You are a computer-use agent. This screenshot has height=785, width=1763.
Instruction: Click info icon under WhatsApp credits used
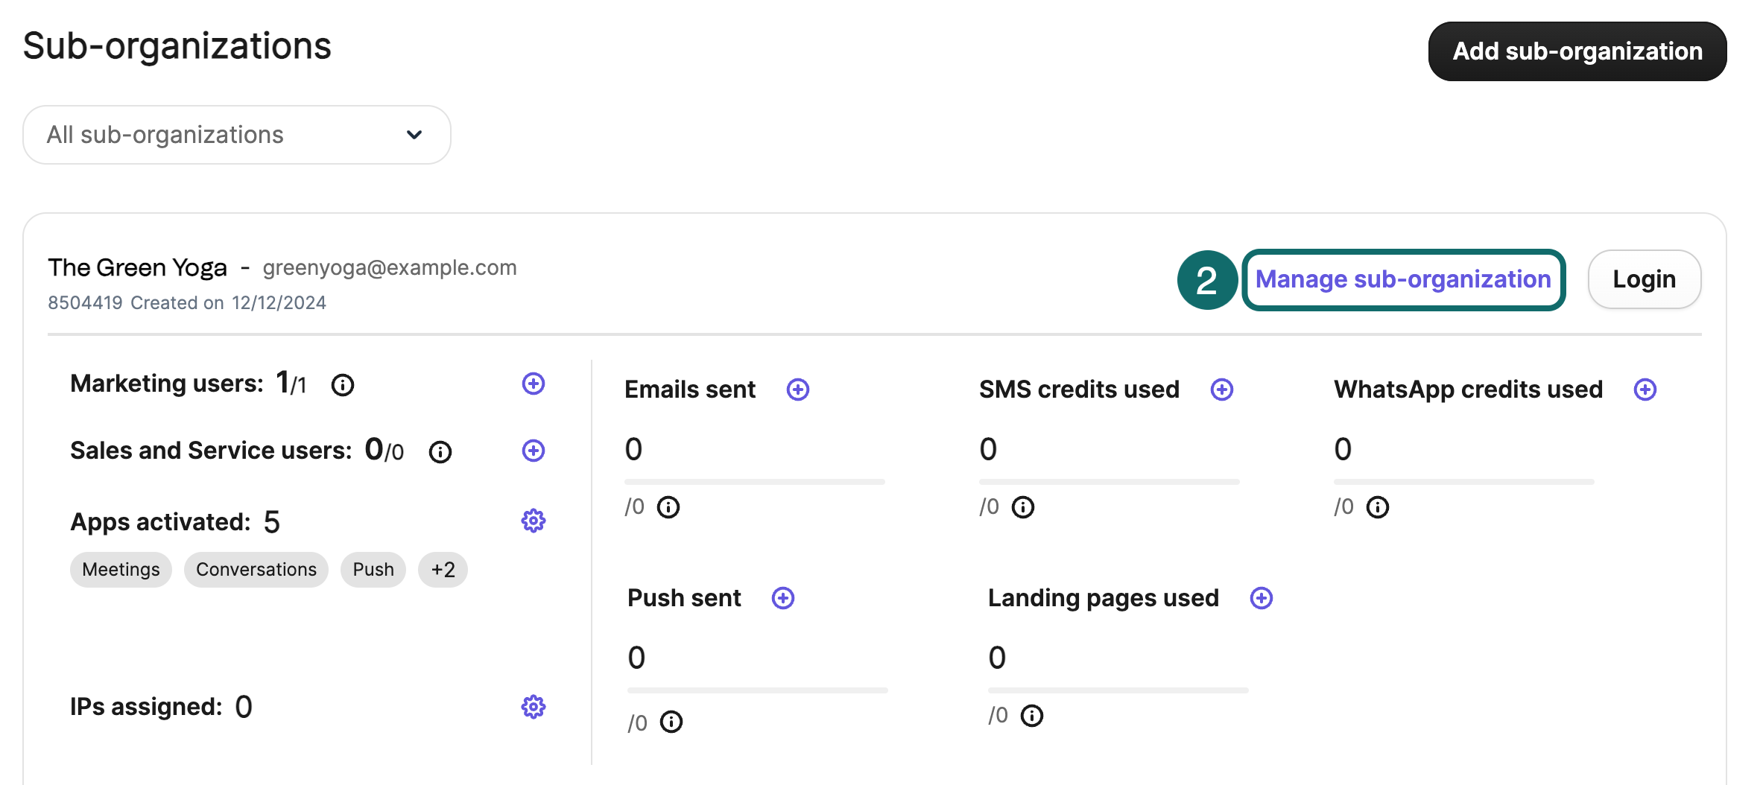point(1377,507)
